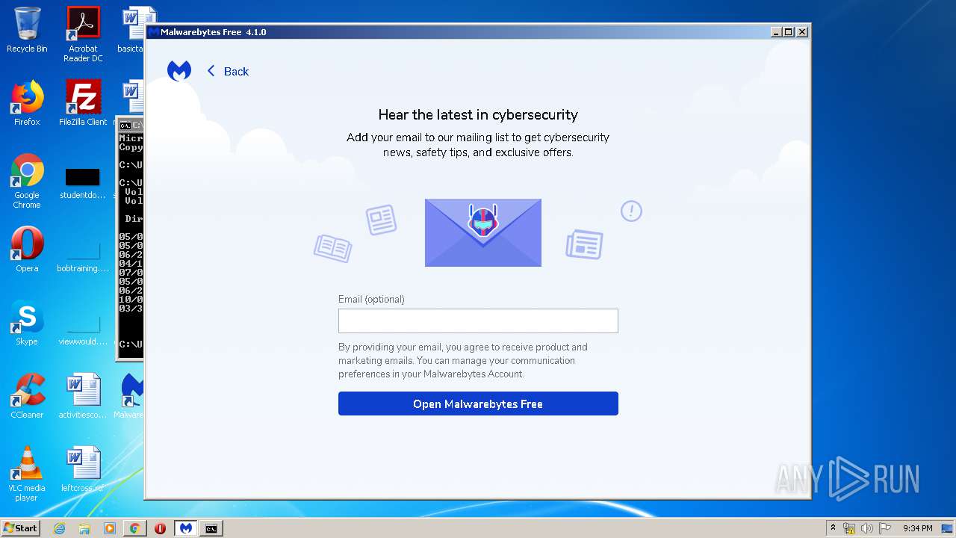This screenshot has width=956, height=538.
Task: Click the Open Malwarebytes Free button
Action: coord(478,403)
